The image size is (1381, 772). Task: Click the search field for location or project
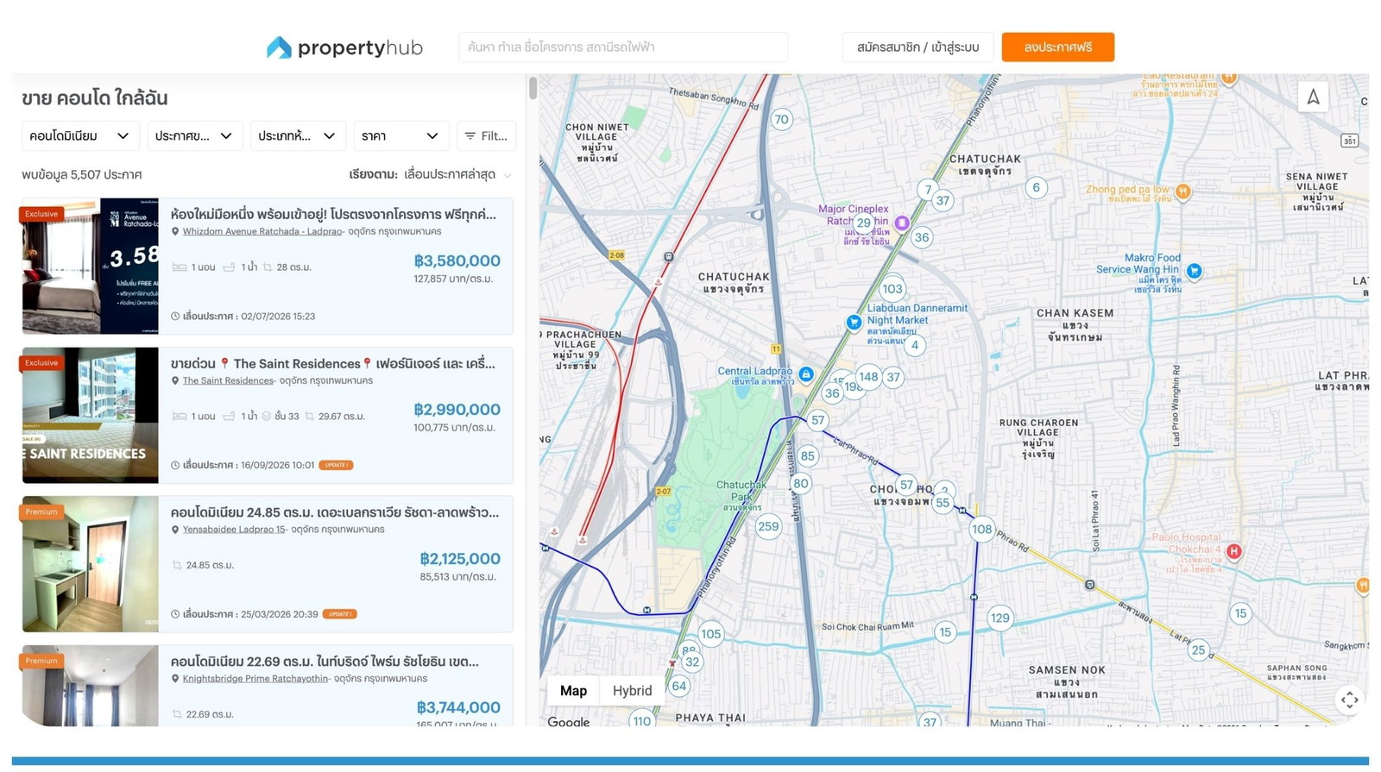[x=623, y=47]
